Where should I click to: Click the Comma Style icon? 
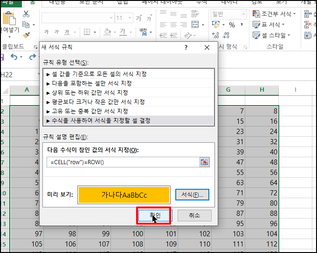241,25
